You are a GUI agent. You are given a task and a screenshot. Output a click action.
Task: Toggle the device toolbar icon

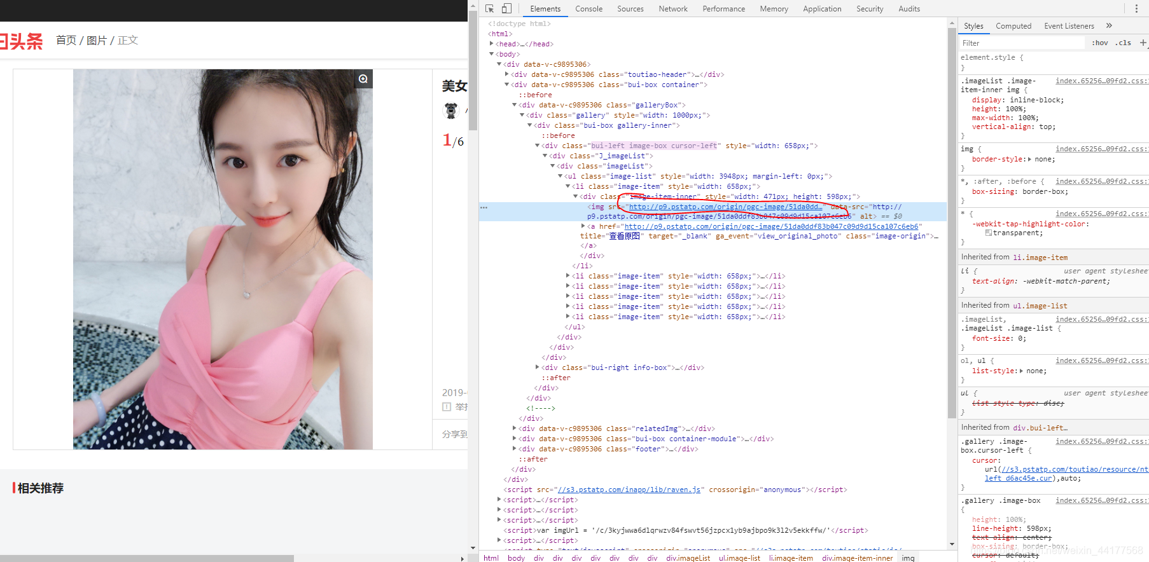(506, 9)
